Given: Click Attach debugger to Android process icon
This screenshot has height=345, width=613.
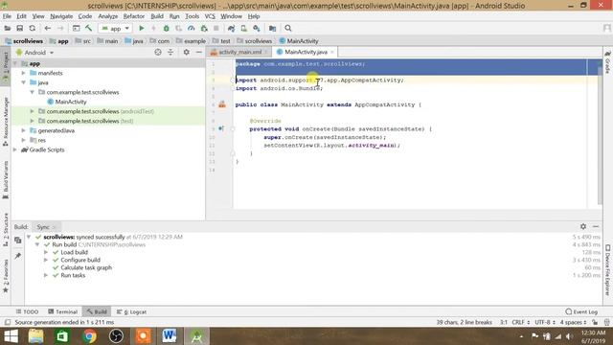Looking at the screenshot, I should (x=204, y=28).
